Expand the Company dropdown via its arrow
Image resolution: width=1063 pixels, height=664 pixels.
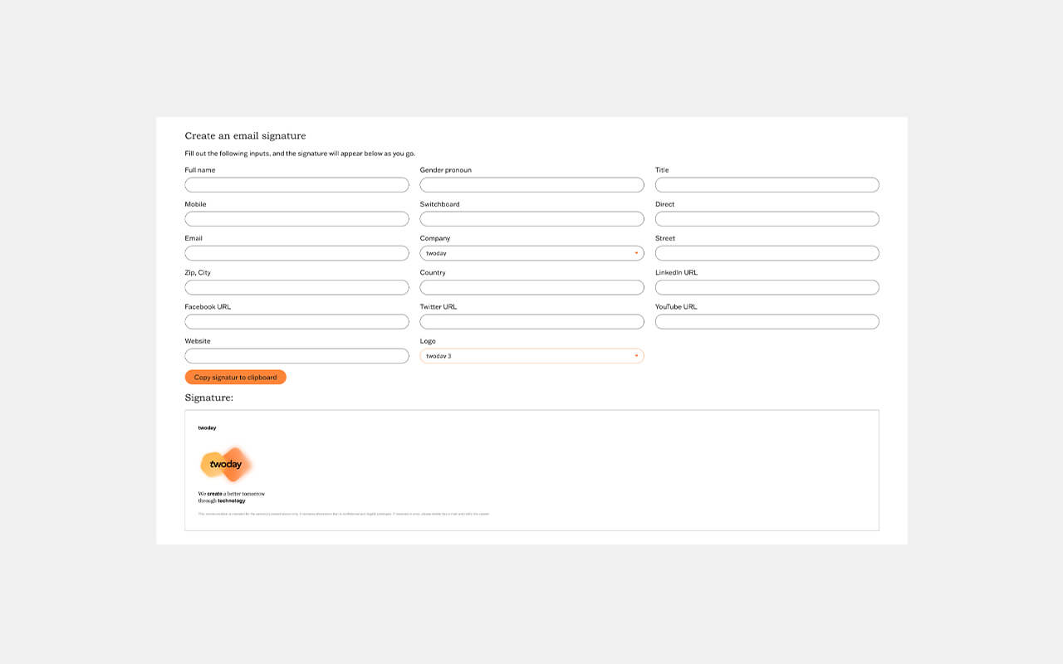[637, 252]
